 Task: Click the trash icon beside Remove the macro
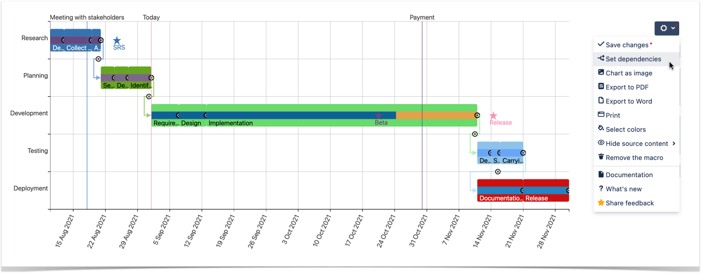[x=601, y=157]
